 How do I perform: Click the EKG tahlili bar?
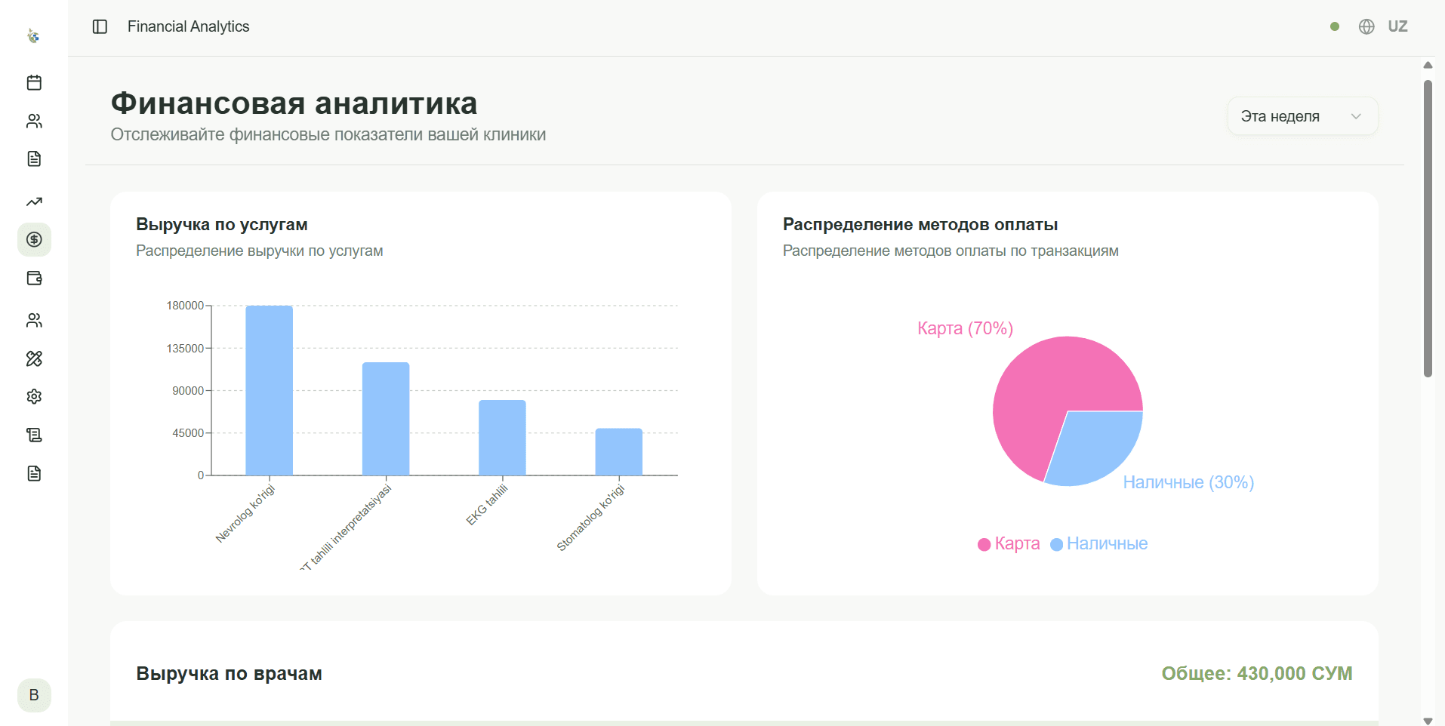pyautogui.click(x=502, y=438)
